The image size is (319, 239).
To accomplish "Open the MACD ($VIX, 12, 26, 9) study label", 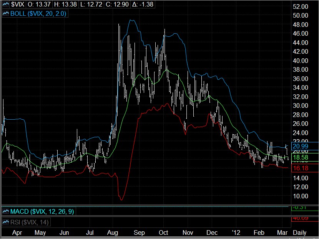I will point(42,212).
